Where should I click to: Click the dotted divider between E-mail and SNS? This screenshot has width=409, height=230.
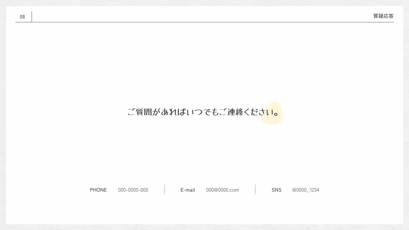tap(255, 189)
